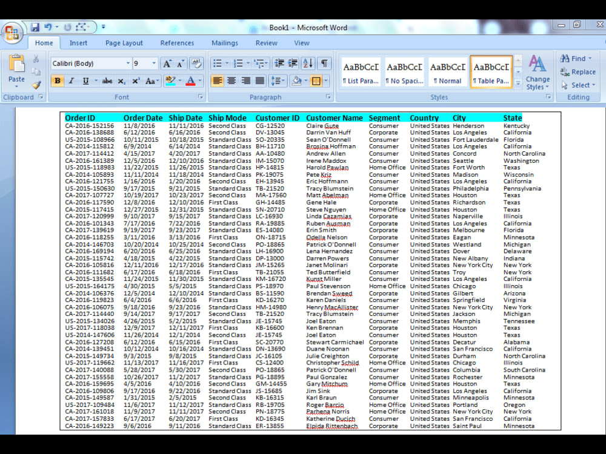This screenshot has width=606, height=454.
Task: Toggle the show paragraph marks icon
Action: [325, 62]
